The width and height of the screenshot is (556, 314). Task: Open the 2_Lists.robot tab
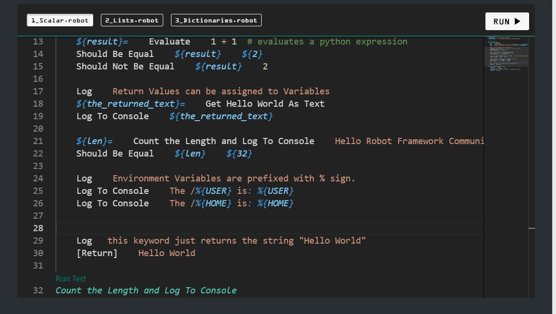[132, 20]
